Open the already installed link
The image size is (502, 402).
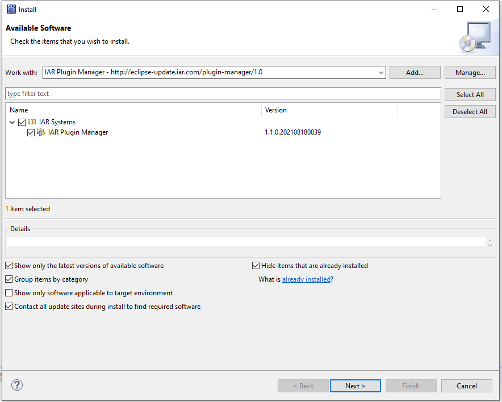(306, 279)
